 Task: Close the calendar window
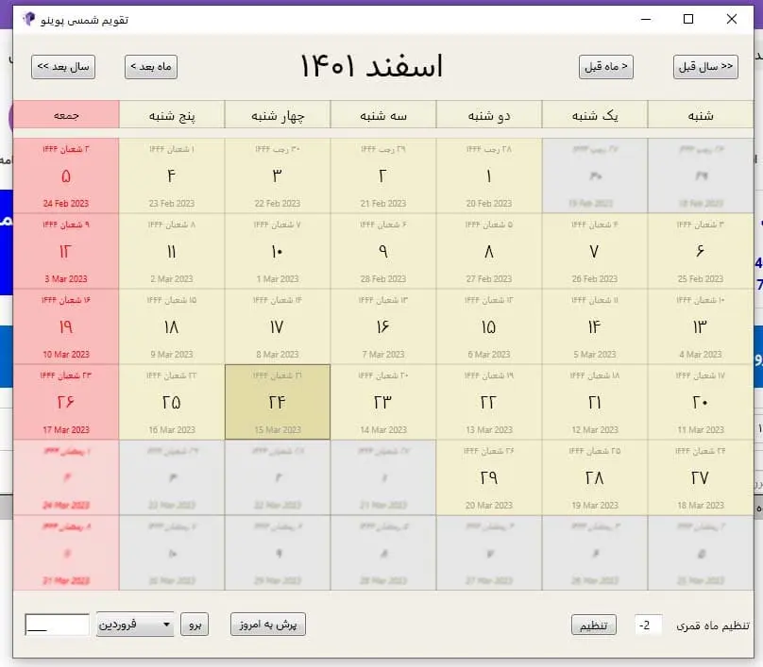732,20
